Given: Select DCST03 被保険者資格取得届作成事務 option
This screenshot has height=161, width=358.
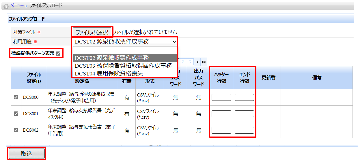Looking at the screenshot, I should pyautogui.click(x=125, y=65).
